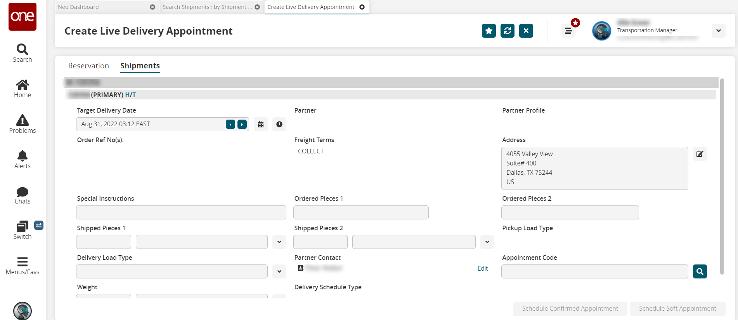Click the Edit link for Partner Contact
738x320 pixels.
pos(482,268)
